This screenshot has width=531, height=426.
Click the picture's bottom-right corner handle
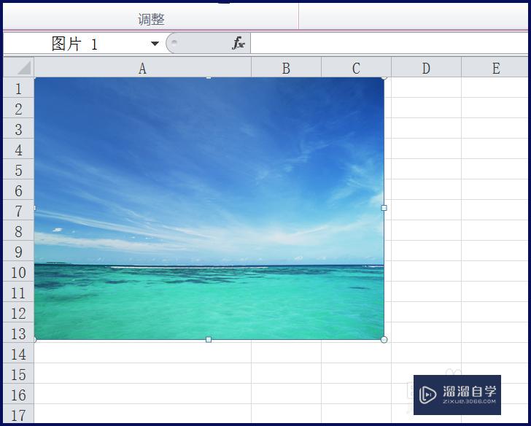pos(384,339)
